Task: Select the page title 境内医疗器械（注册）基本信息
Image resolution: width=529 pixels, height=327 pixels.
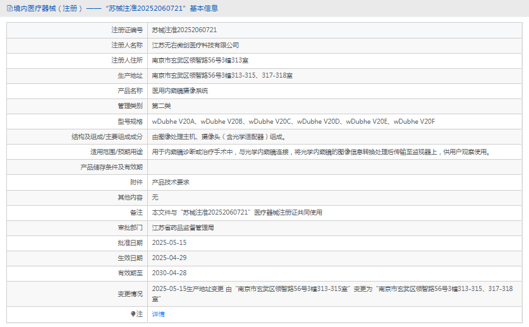Action: coord(116,8)
